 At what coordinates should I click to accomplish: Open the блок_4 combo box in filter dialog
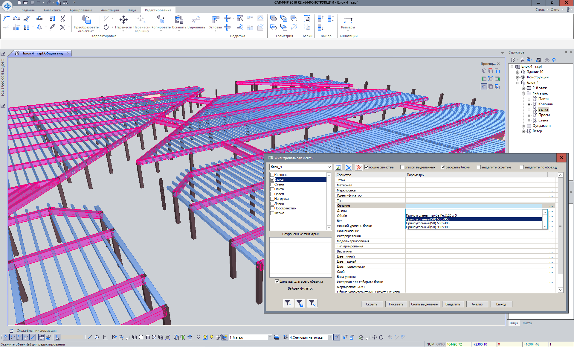coord(329,167)
